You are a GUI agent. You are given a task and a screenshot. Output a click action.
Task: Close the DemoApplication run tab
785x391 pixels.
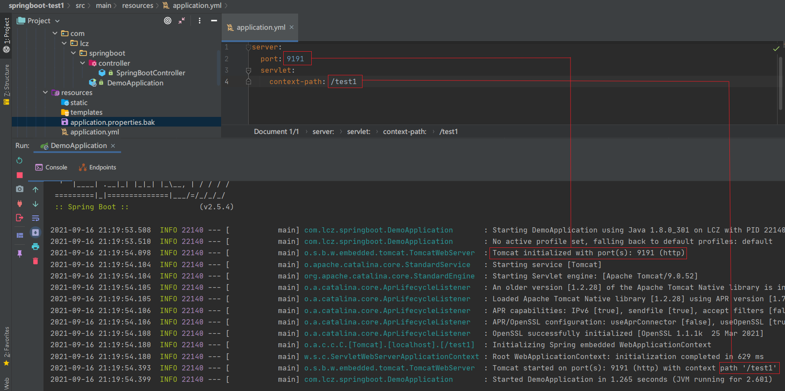click(113, 146)
